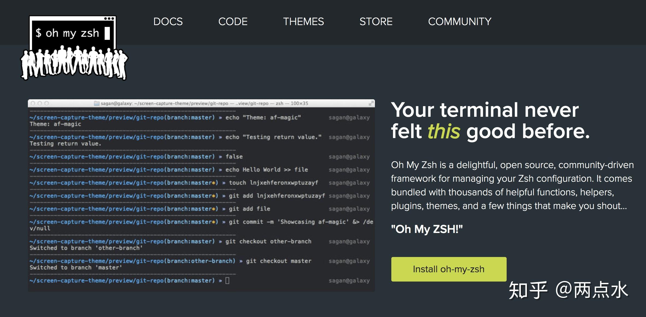Screen dimensions: 646x317
Task: Go to the THEMES page
Action: pos(303,22)
